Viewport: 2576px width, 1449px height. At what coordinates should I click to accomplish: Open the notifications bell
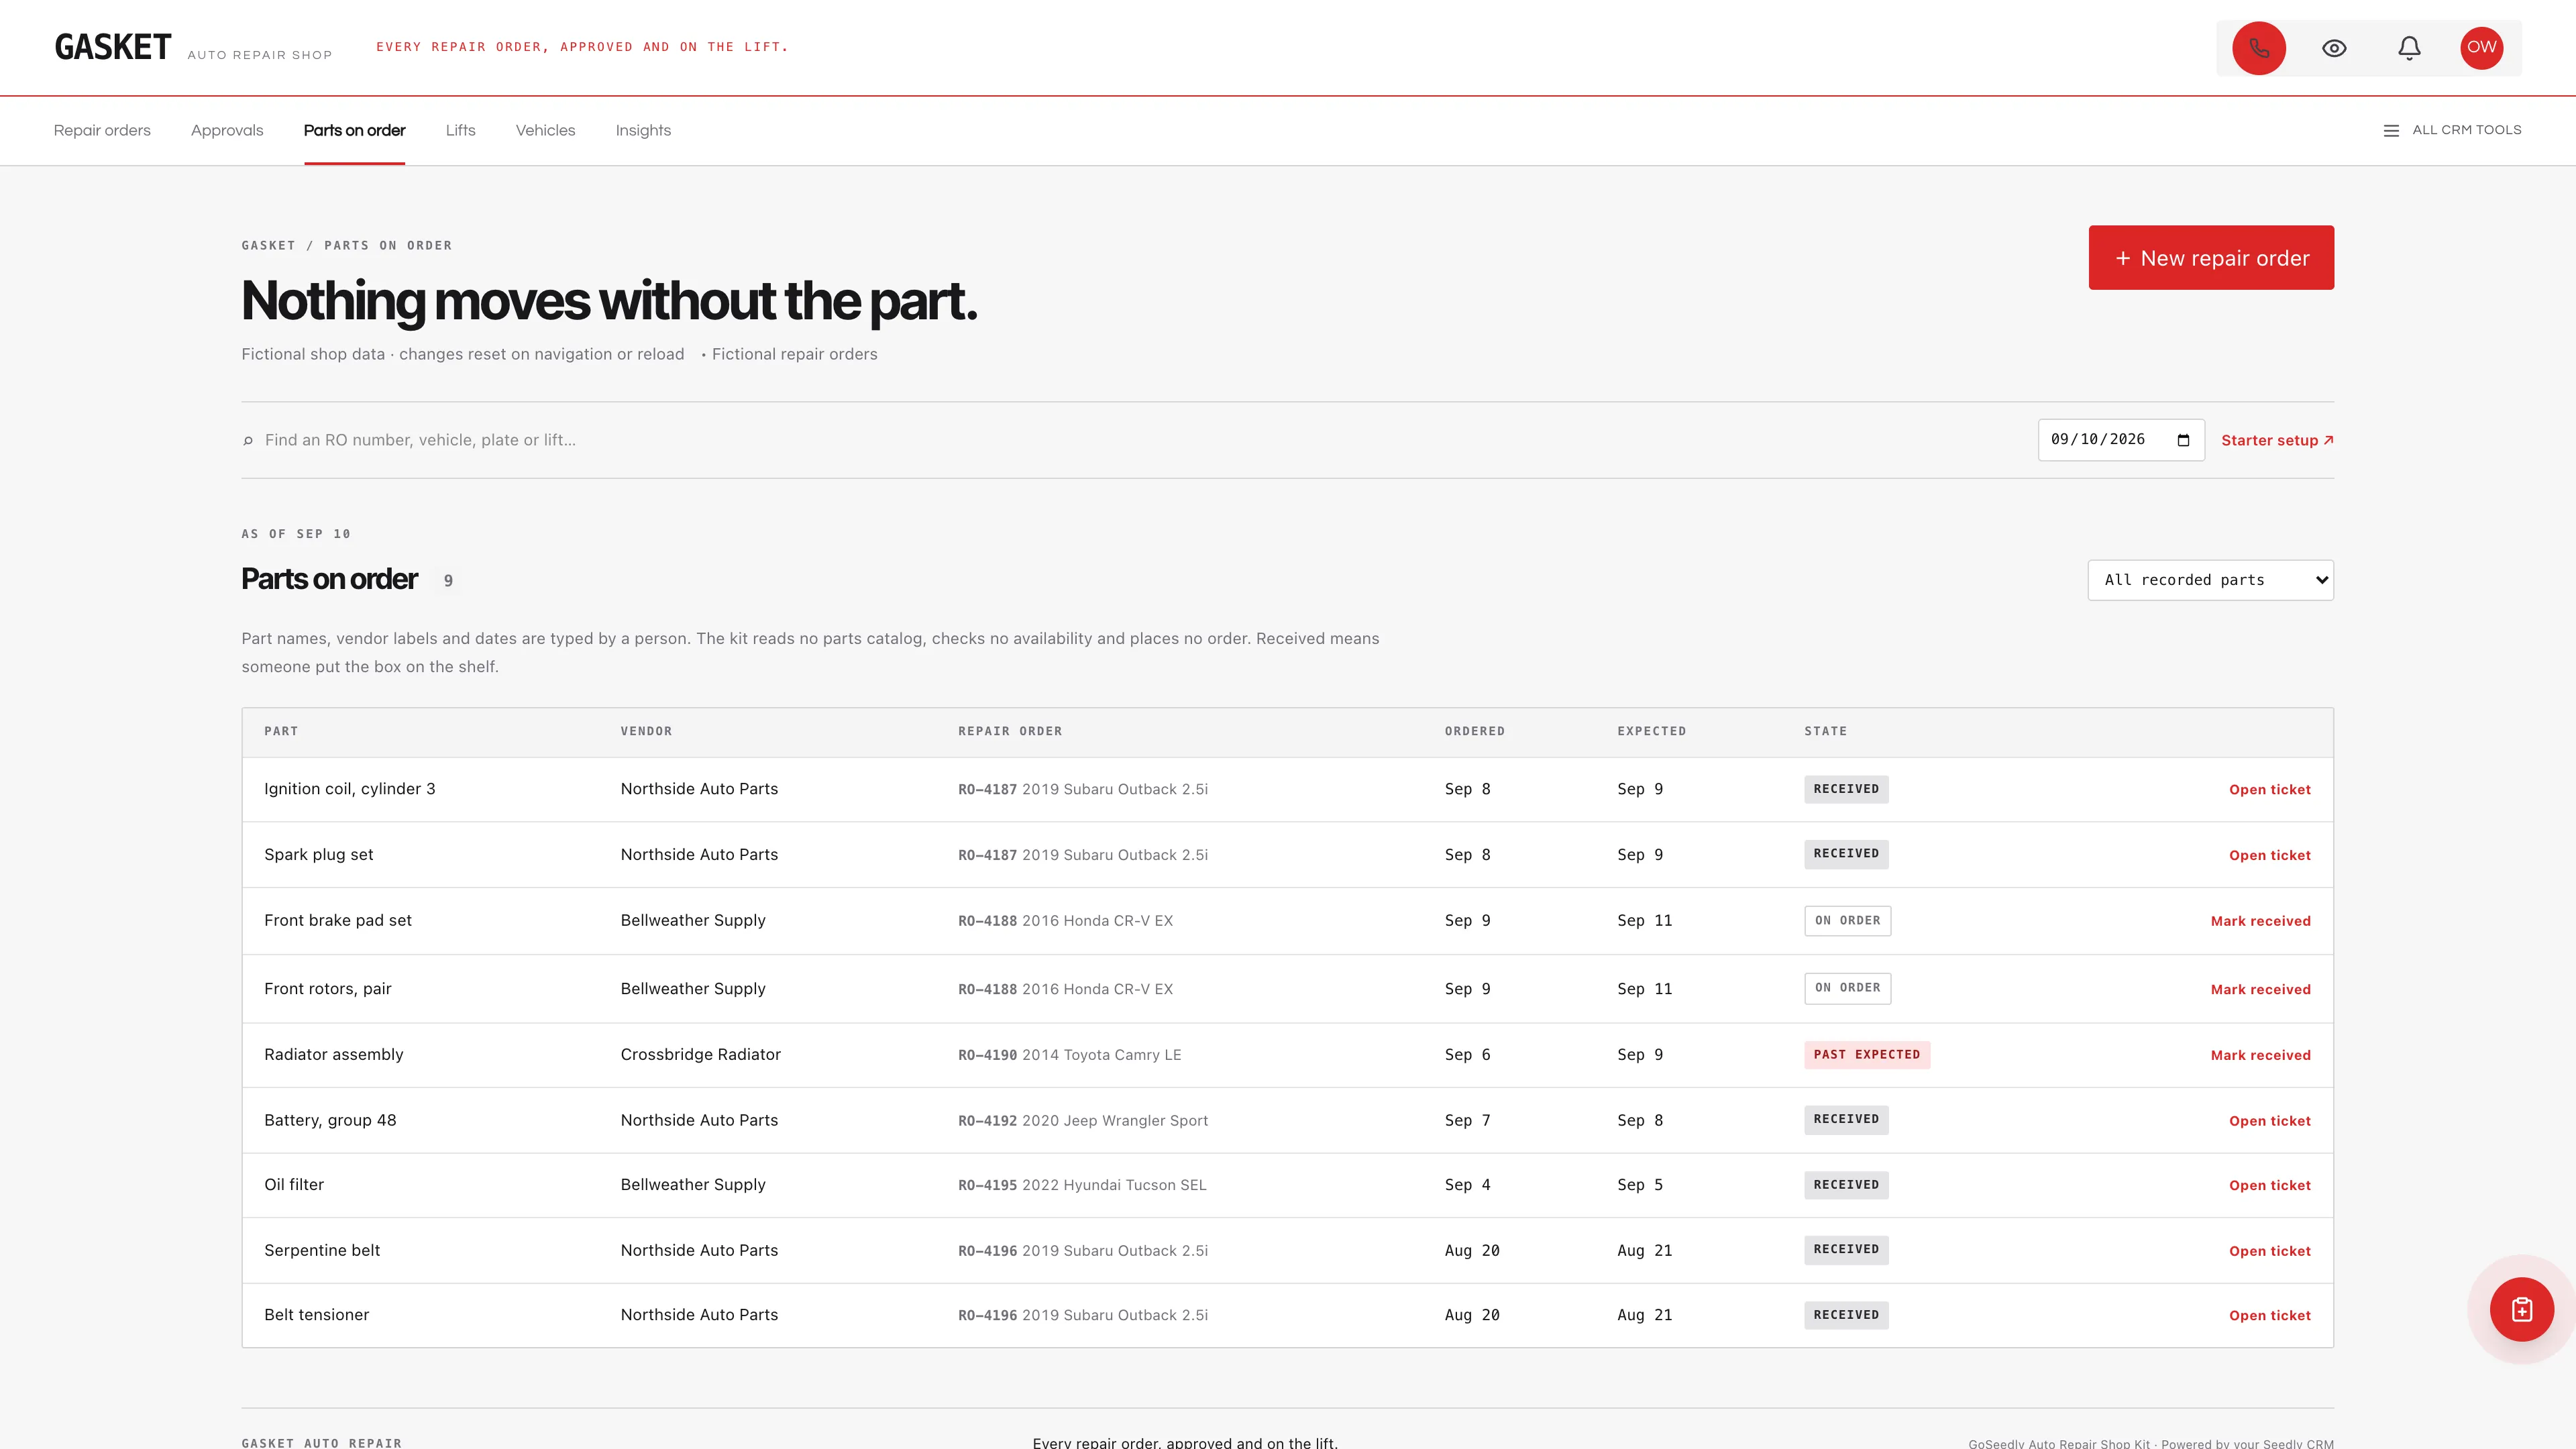2409,48
